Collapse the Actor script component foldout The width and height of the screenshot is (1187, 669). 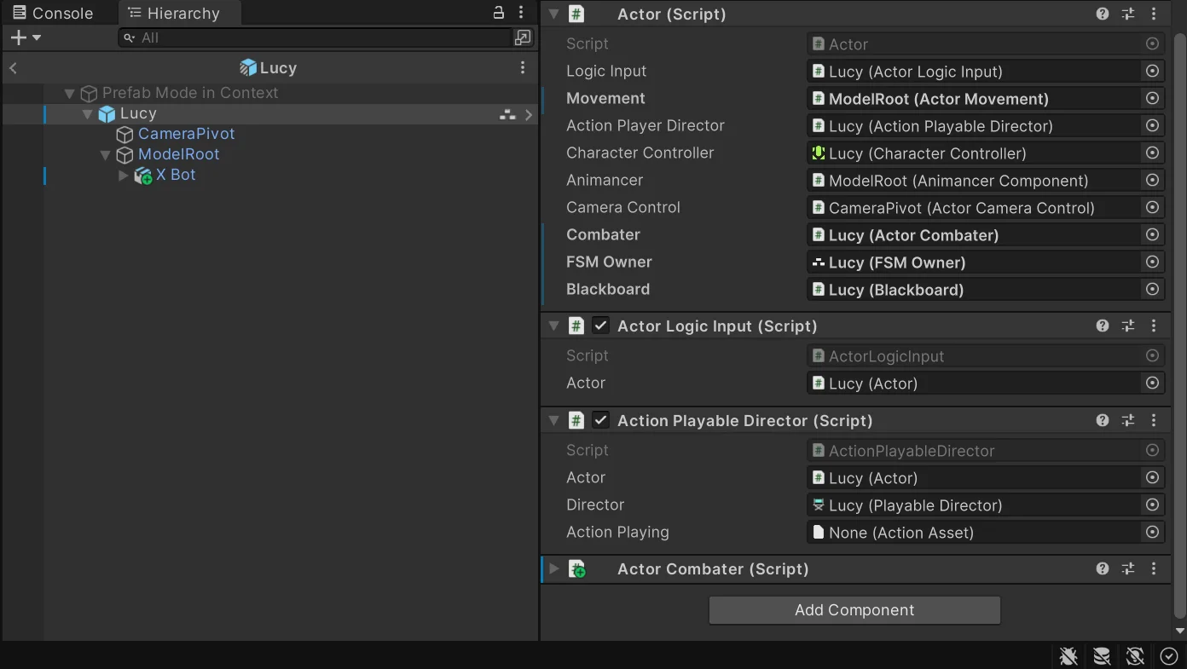[554, 14]
